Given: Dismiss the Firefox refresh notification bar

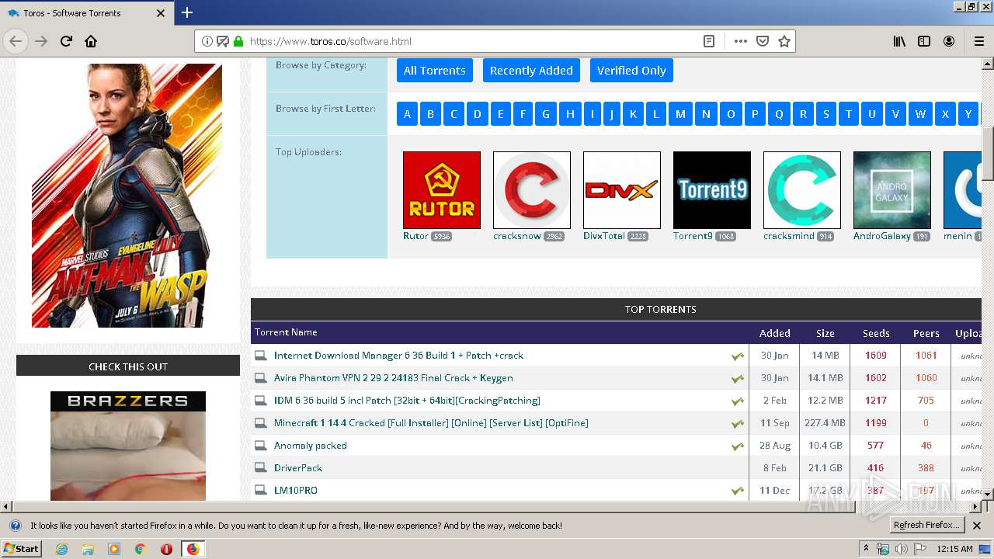Looking at the screenshot, I should pos(977,526).
